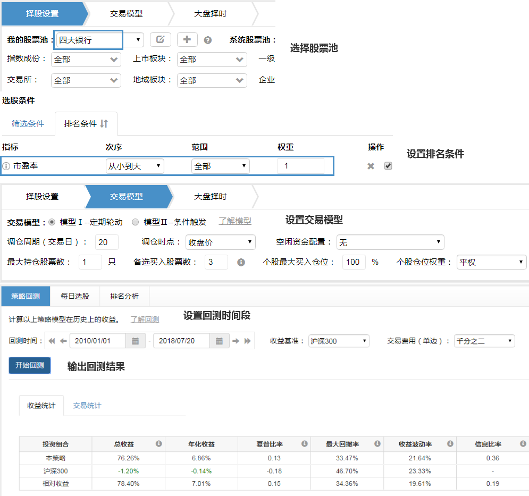Screen dimensions: 529x496
Task: Delete the 市盈率 ranking row with X
Action: 371,166
